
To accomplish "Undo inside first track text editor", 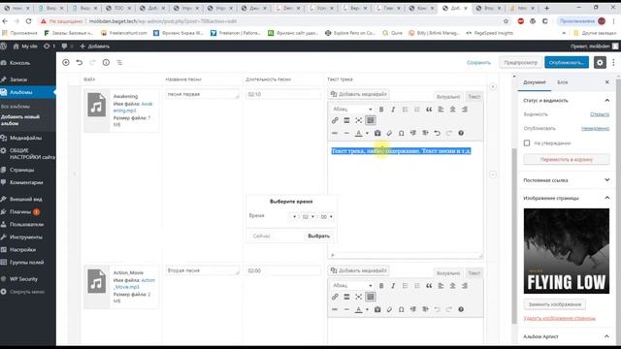I will pyautogui.click(x=437, y=133).
